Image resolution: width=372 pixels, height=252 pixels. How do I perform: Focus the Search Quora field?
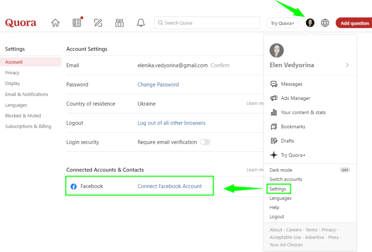click(x=207, y=23)
